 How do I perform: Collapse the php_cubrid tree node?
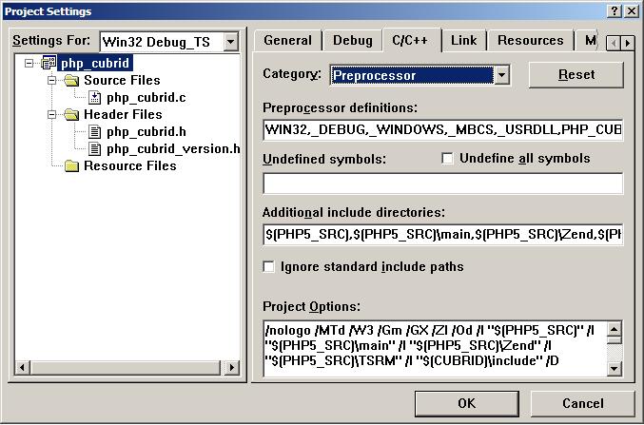[29, 64]
